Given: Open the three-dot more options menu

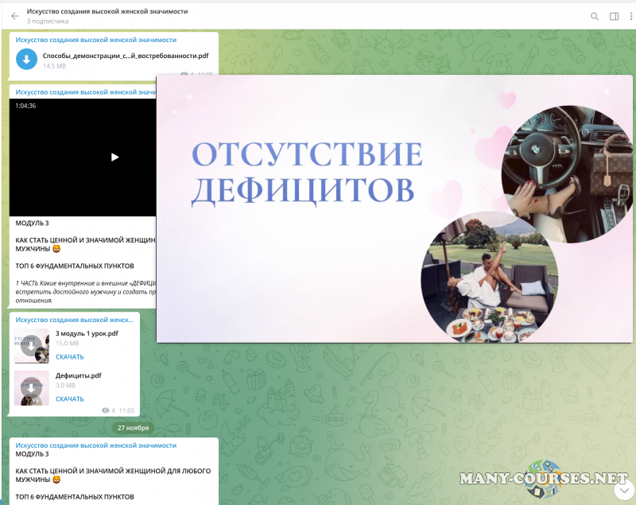Looking at the screenshot, I should [630, 16].
